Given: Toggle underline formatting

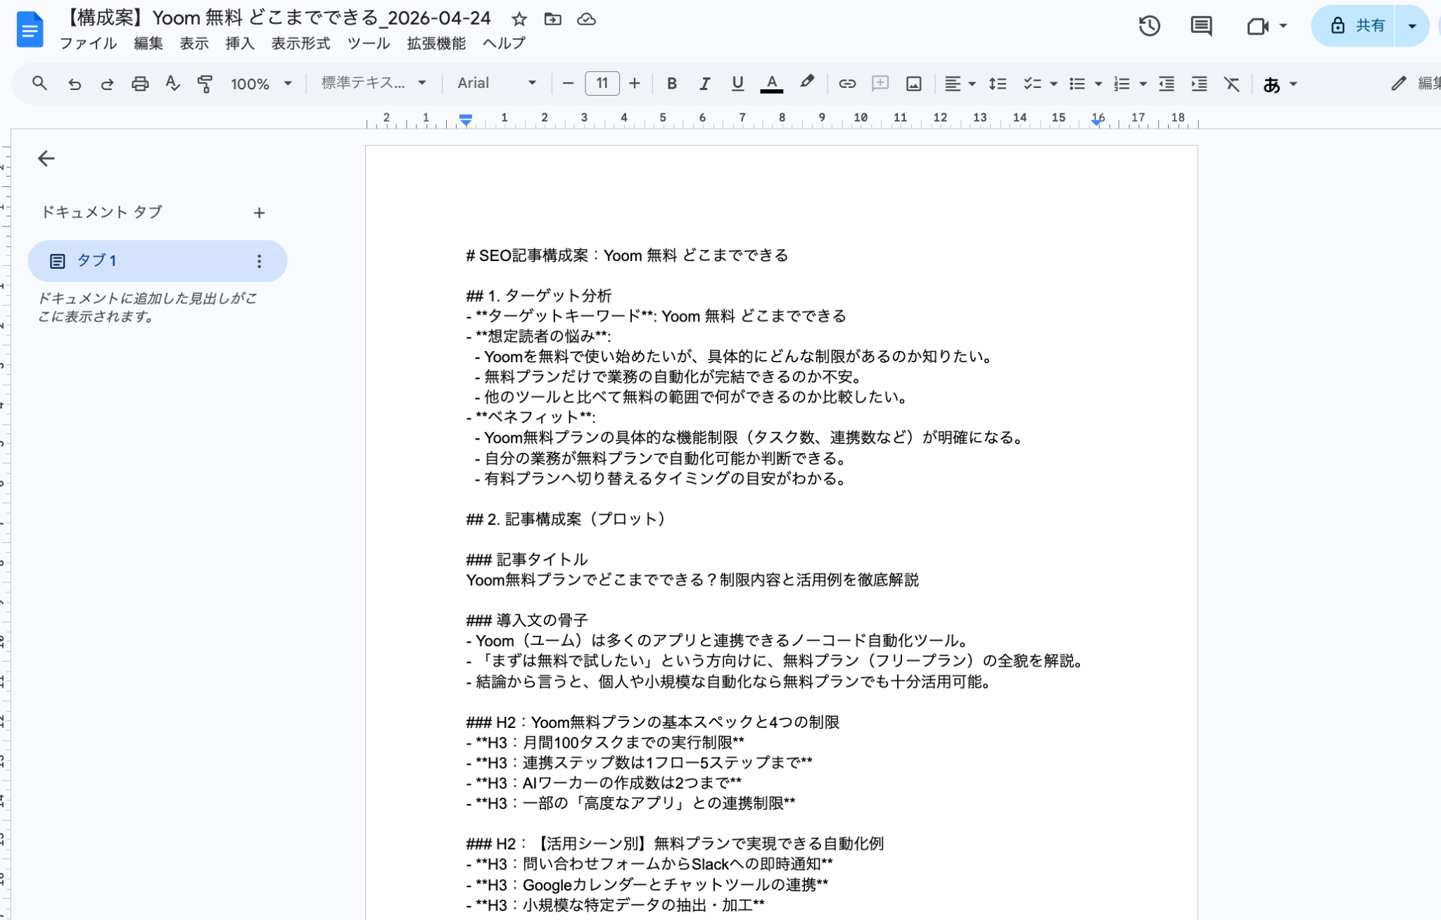Looking at the screenshot, I should 737,84.
